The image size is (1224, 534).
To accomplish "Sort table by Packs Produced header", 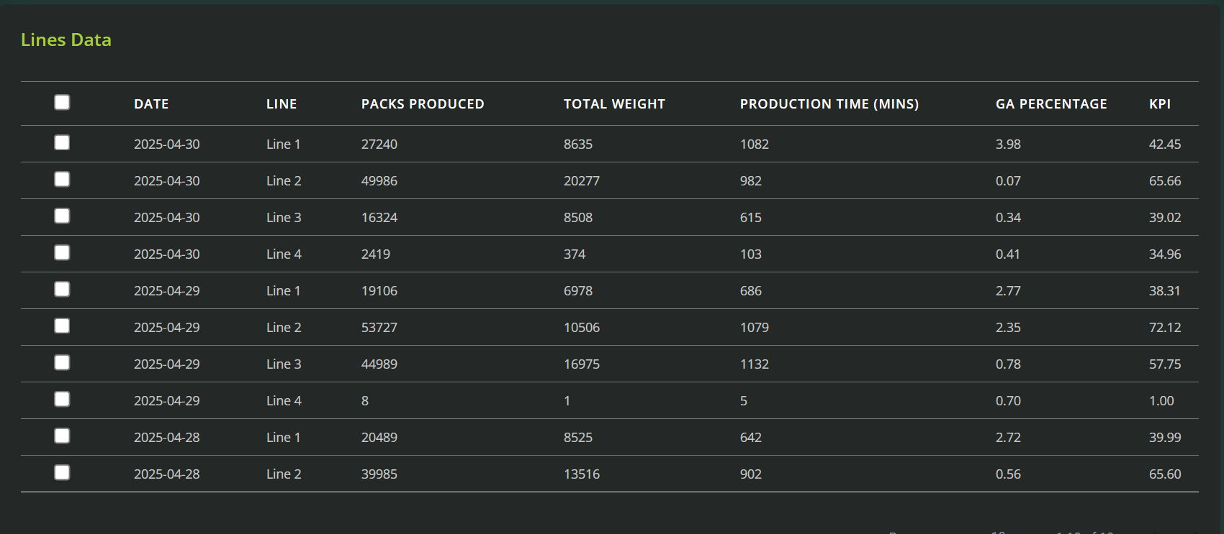I will pyautogui.click(x=423, y=104).
